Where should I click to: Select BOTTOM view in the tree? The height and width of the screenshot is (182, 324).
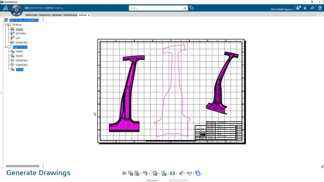[x=21, y=33]
